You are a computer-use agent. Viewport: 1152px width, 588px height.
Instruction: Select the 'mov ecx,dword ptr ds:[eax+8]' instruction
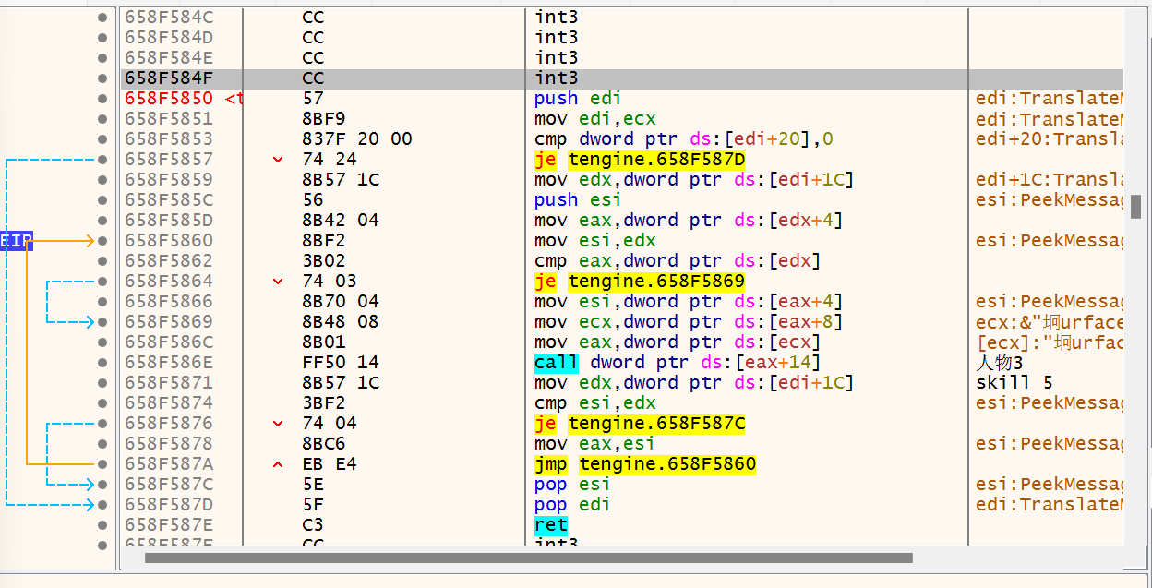(689, 322)
